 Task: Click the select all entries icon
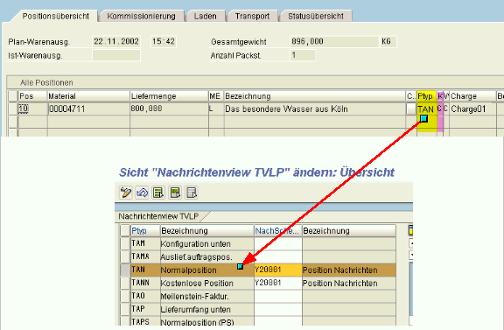click(158, 193)
